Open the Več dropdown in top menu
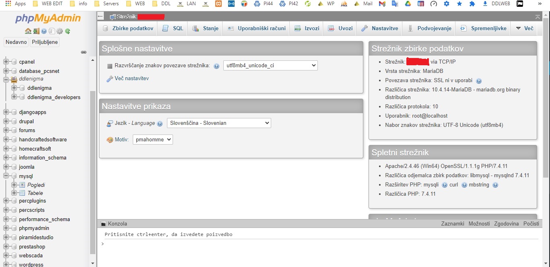 point(525,28)
